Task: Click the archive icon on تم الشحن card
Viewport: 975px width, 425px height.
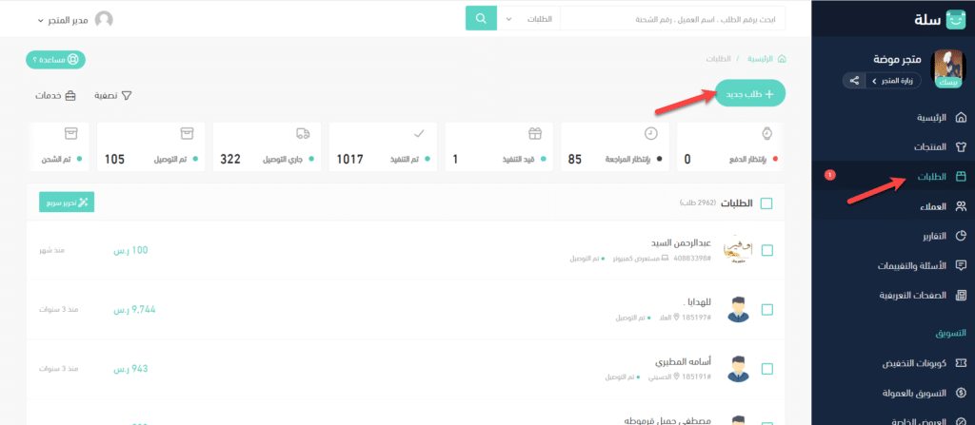Action: 71,134
